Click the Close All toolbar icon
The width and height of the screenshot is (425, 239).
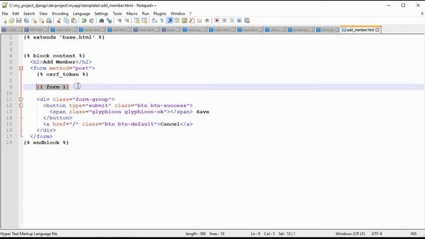(x=41, y=21)
